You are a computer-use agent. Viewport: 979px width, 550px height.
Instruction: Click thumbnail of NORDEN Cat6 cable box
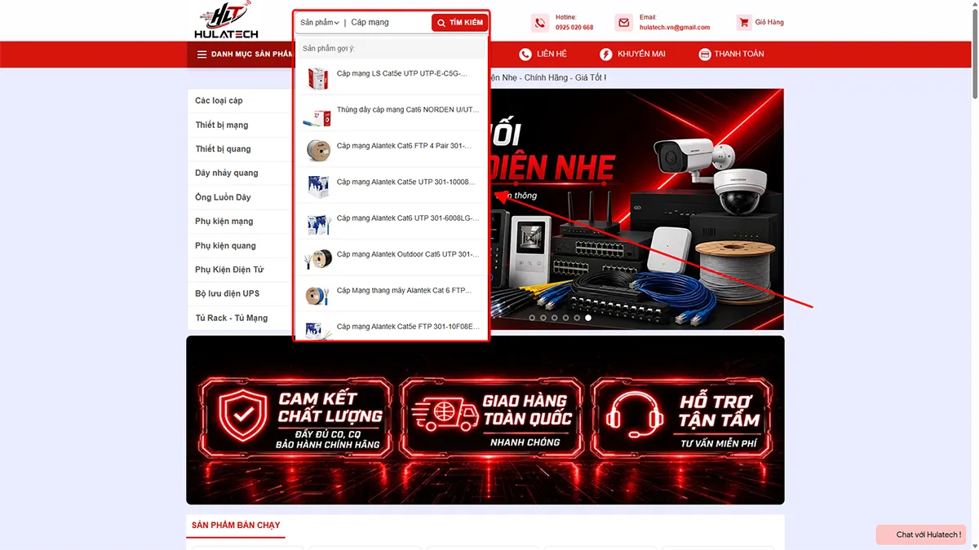point(317,116)
